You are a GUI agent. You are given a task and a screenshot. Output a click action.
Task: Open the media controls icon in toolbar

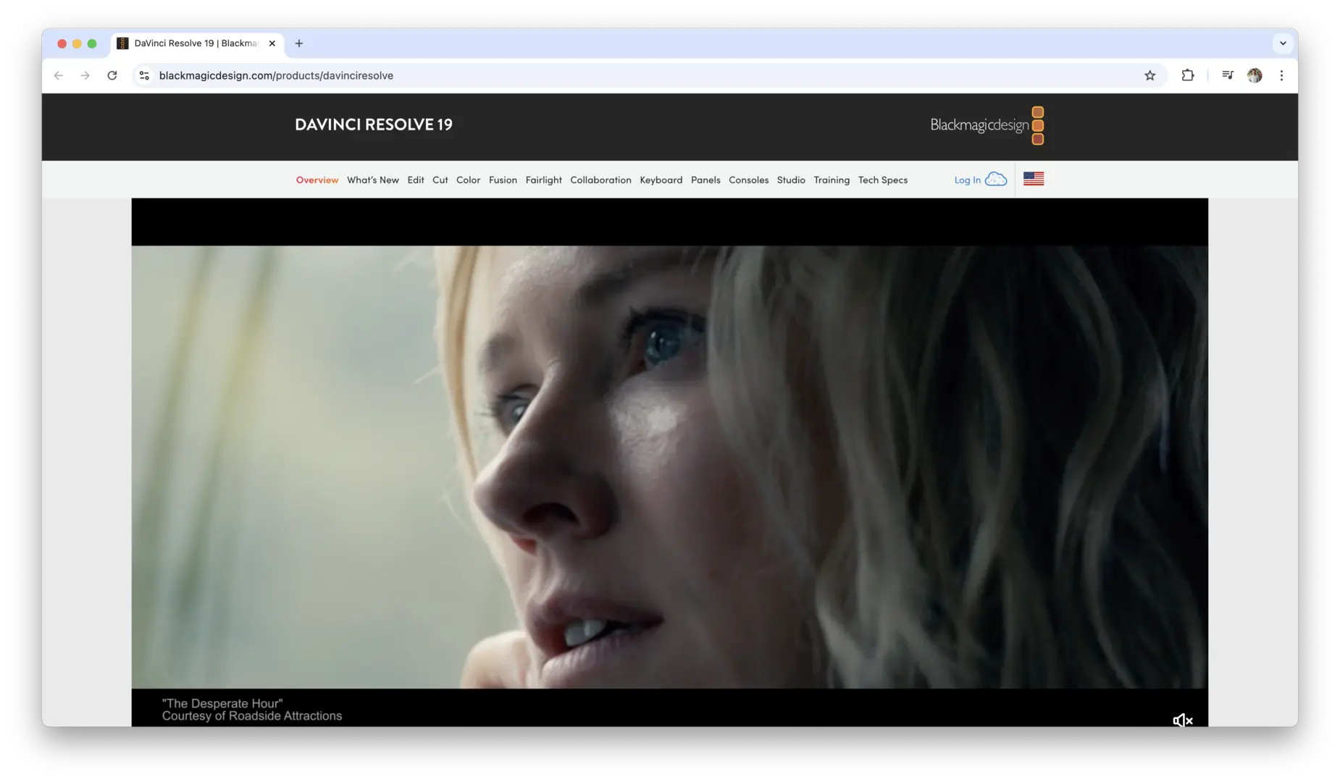pos(1228,75)
